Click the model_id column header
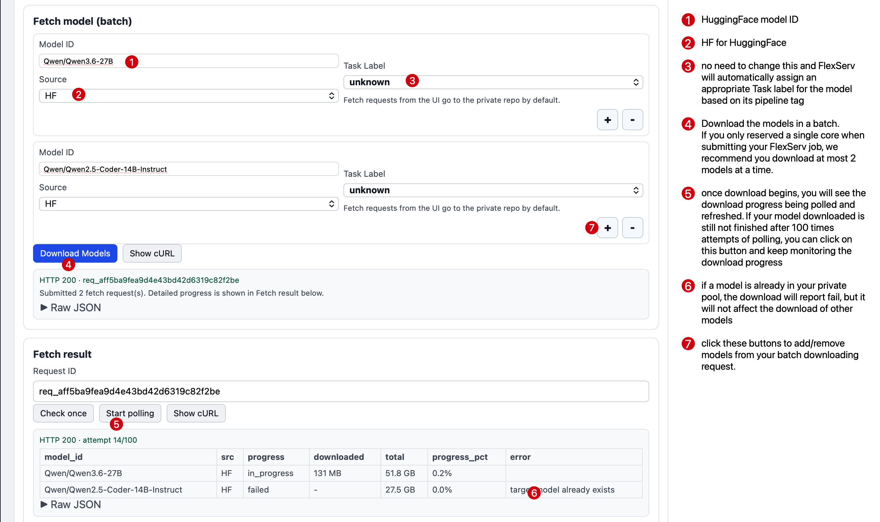 [x=128, y=457]
